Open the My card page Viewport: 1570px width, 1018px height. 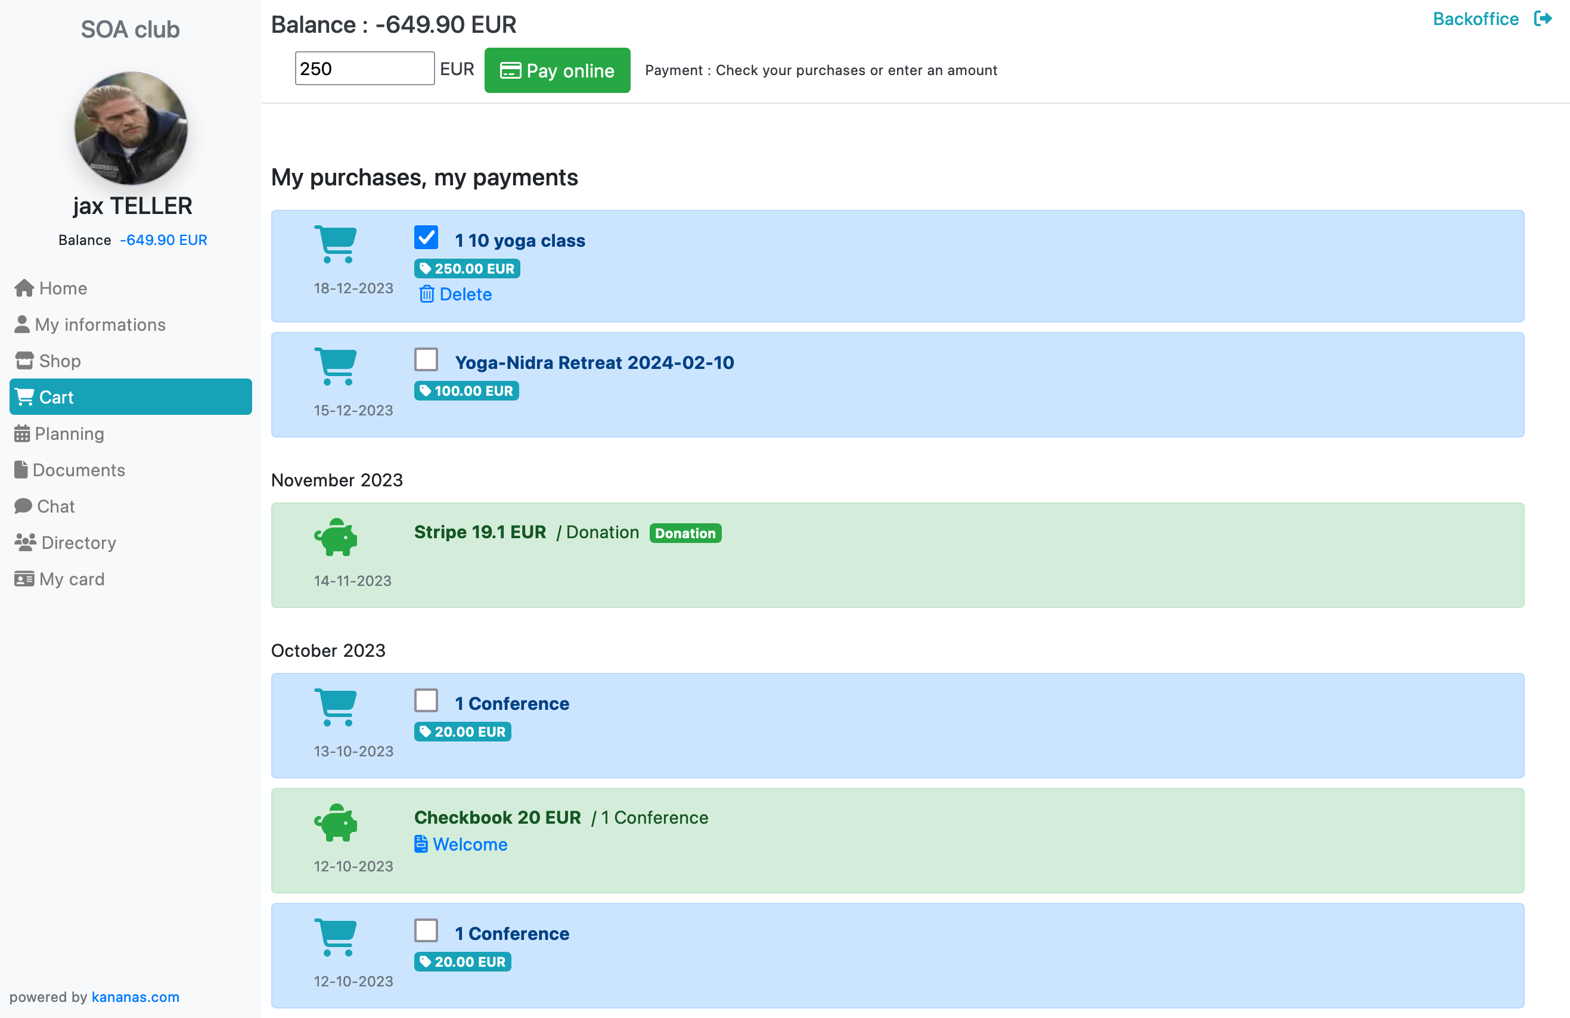tap(131, 579)
